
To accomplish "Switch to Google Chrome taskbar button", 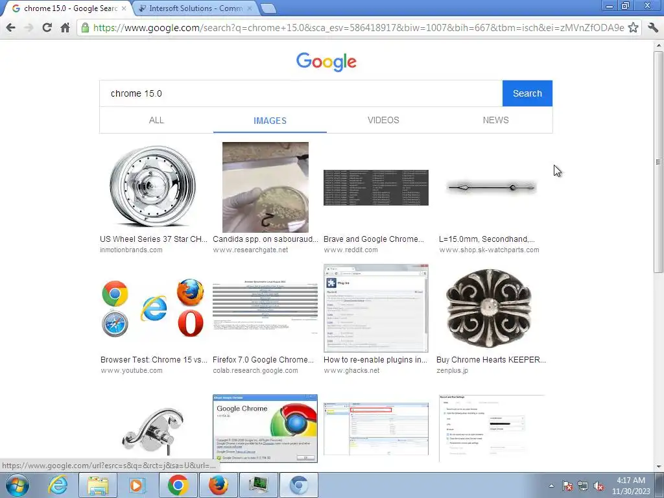I will click(178, 485).
